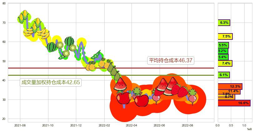Screen dimensions: 254x133
Task: Click the leftmost pineapple icon
Action: pyautogui.click(x=91, y=66)
